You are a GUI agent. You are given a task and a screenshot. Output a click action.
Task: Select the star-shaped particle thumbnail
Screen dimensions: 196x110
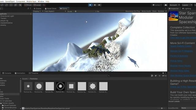coord(92,86)
